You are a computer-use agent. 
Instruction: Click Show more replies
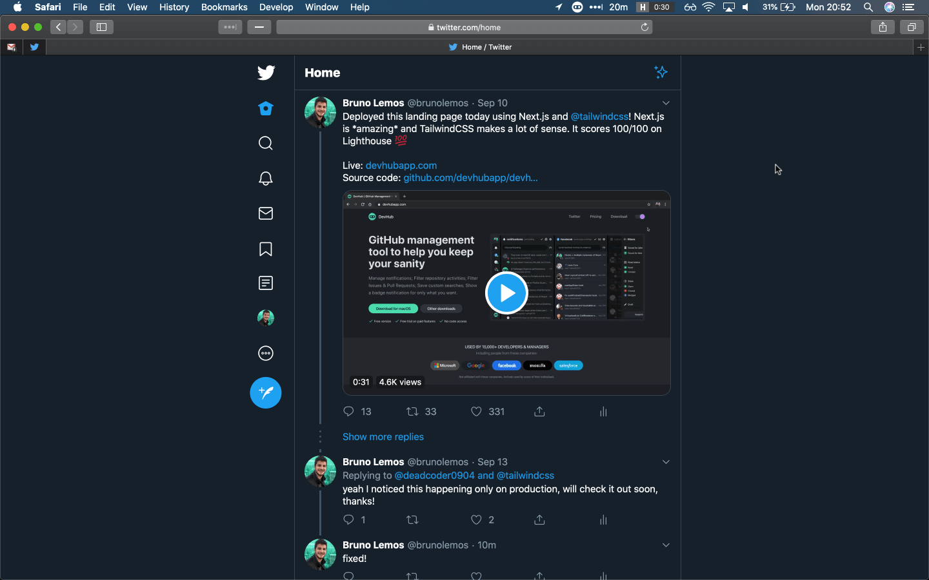tap(383, 437)
